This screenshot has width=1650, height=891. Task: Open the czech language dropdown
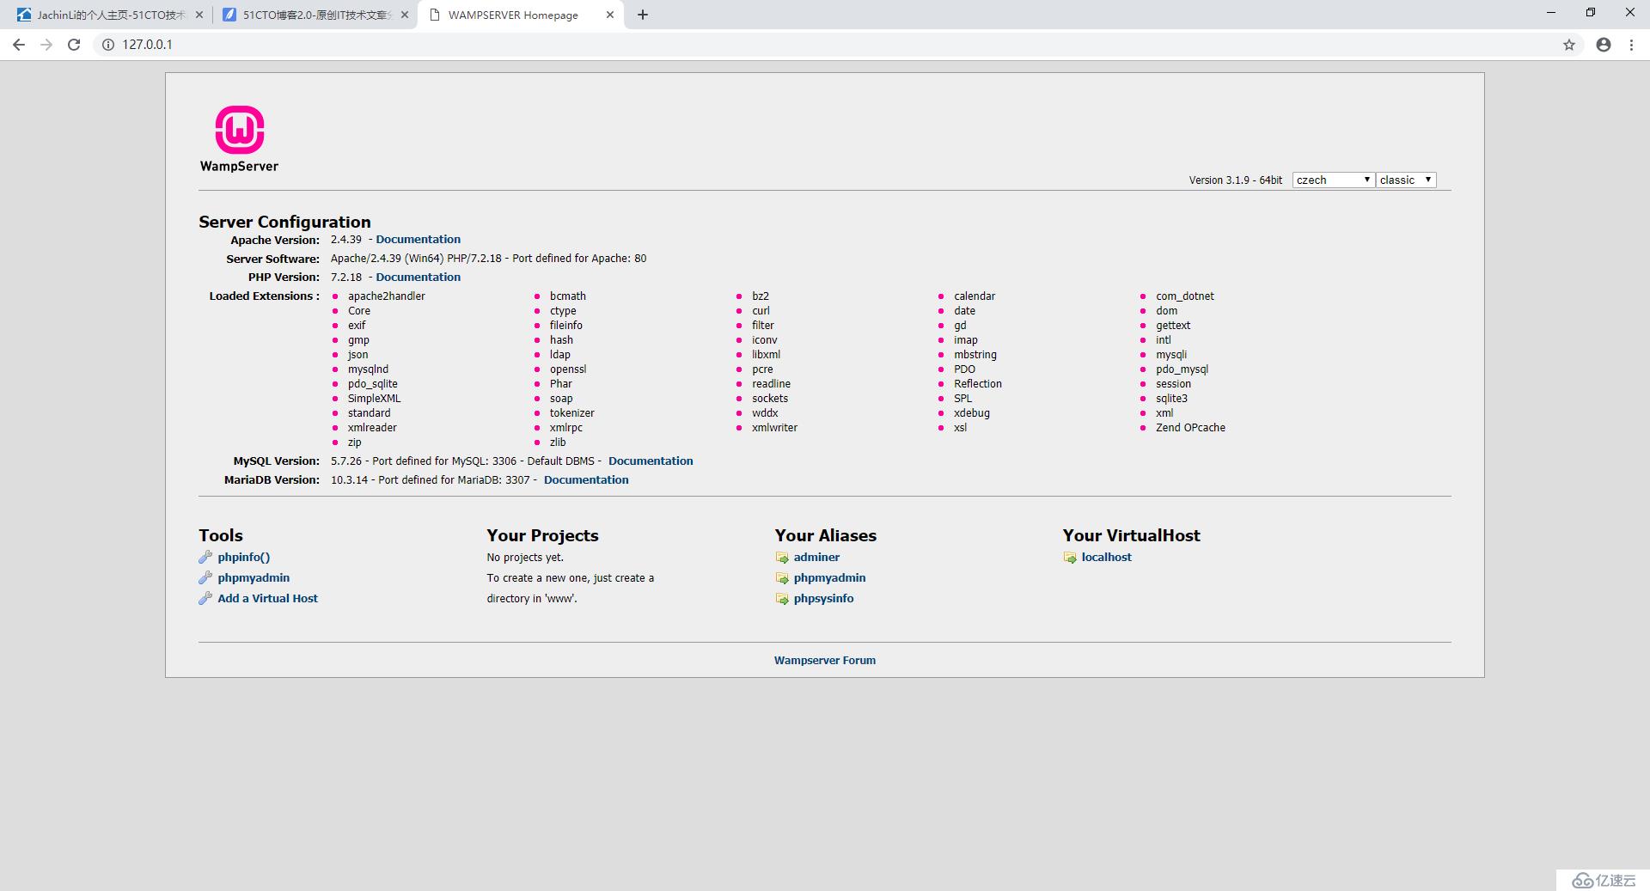click(1333, 180)
